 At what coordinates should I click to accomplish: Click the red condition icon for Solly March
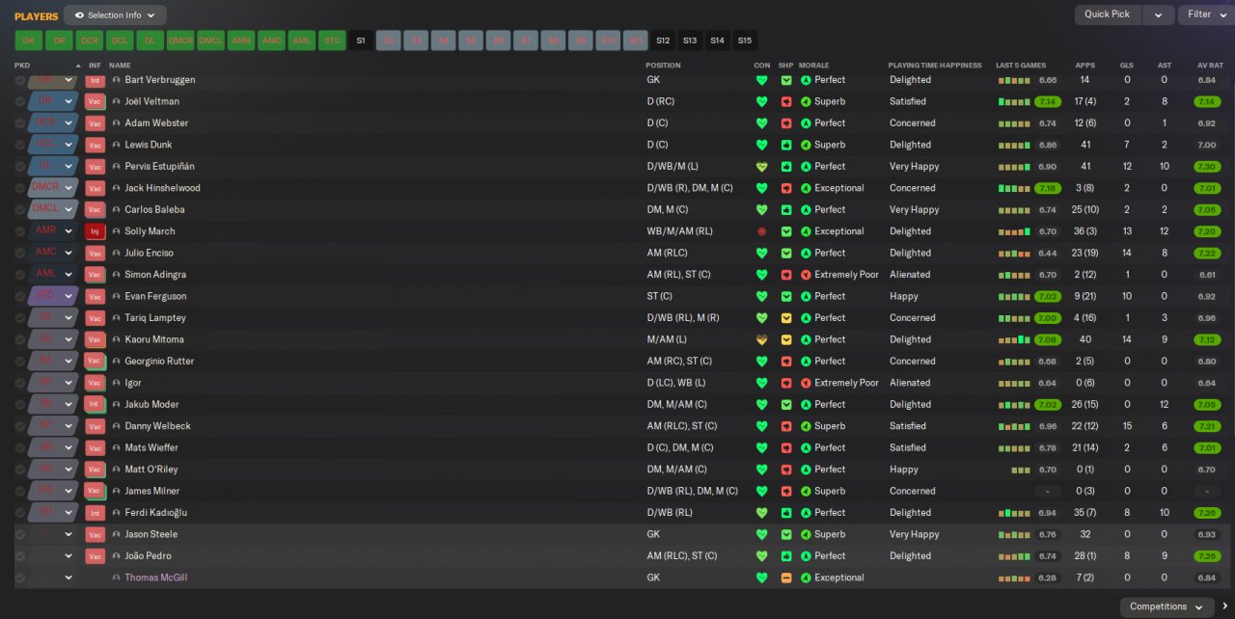point(761,231)
